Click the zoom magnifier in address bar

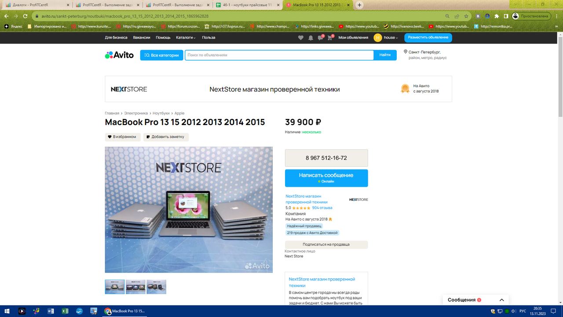pos(447,16)
